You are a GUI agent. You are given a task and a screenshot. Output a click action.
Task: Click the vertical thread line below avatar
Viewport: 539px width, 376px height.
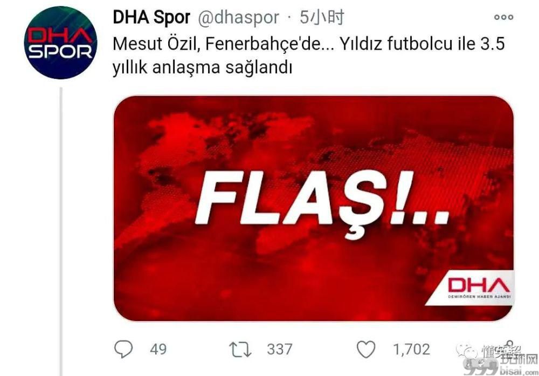tap(61, 231)
